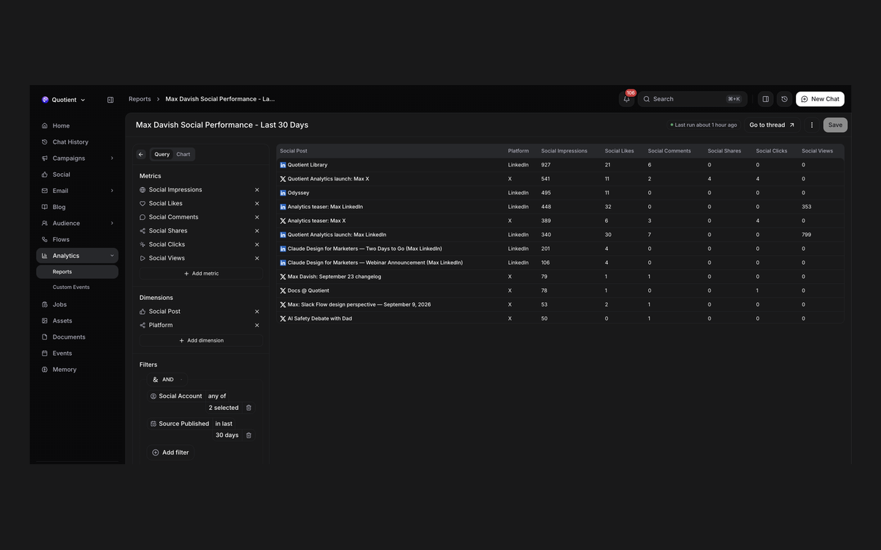
Task: Change the 'any of' filter operator
Action: tap(217, 396)
